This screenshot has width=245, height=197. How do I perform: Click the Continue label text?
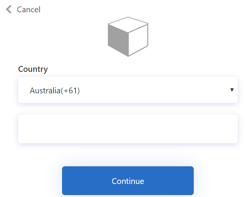tap(128, 181)
